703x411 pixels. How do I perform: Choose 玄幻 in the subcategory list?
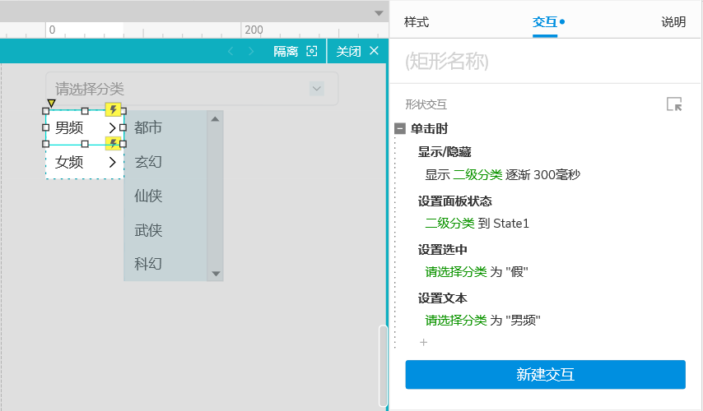148,162
